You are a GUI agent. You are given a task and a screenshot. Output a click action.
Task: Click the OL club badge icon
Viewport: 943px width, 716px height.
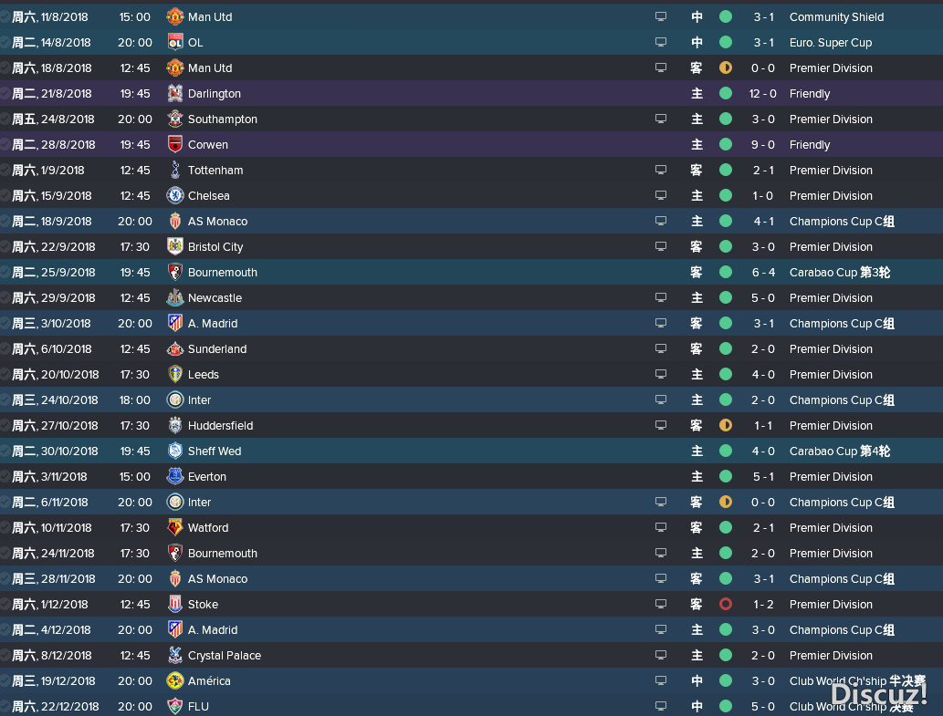click(174, 42)
